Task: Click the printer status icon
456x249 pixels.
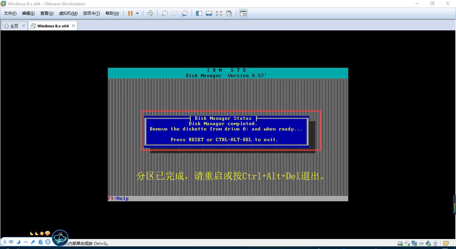Action: pos(421,243)
